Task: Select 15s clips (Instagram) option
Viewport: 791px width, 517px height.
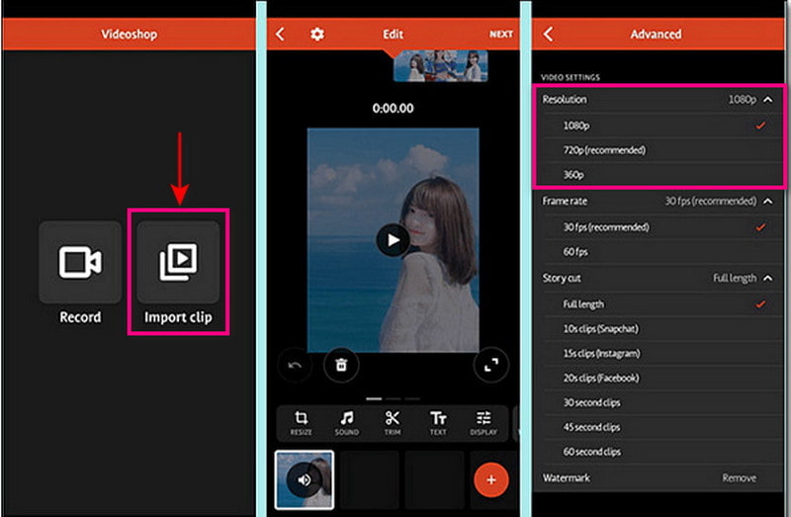Action: point(601,353)
